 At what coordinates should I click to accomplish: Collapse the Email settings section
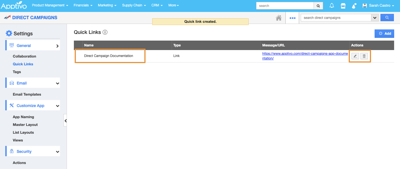57,83
